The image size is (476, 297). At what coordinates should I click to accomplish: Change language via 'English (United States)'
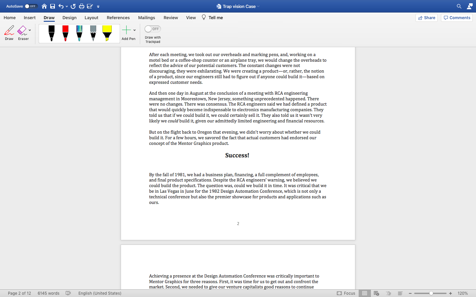[x=100, y=293]
